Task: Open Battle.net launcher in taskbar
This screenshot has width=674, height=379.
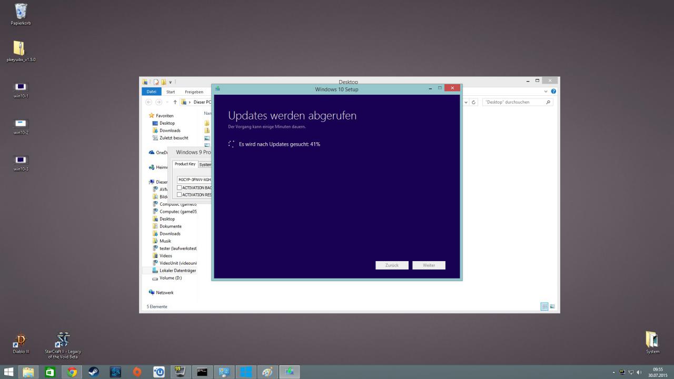Action: pyautogui.click(x=115, y=372)
